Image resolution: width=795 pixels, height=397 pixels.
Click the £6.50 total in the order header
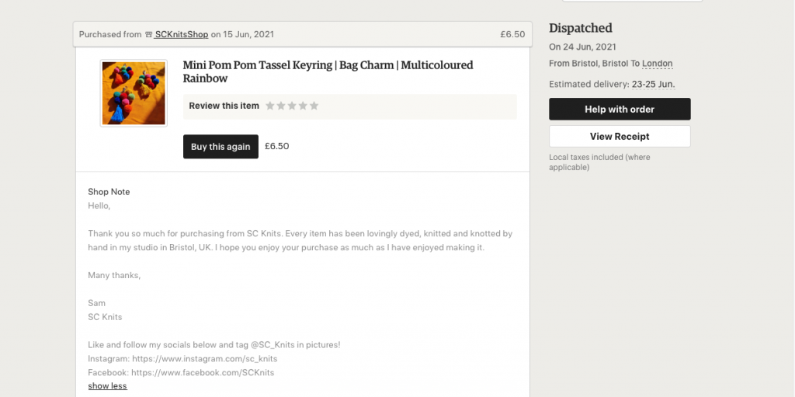pos(512,34)
